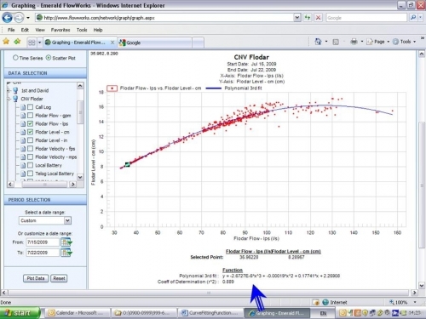
Task: Open the Tools toolbar dropdown
Action: pos(405,42)
